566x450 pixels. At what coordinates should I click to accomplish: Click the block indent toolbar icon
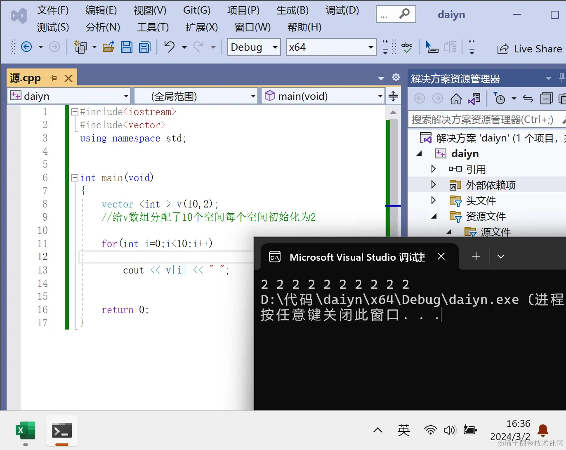pos(450,47)
